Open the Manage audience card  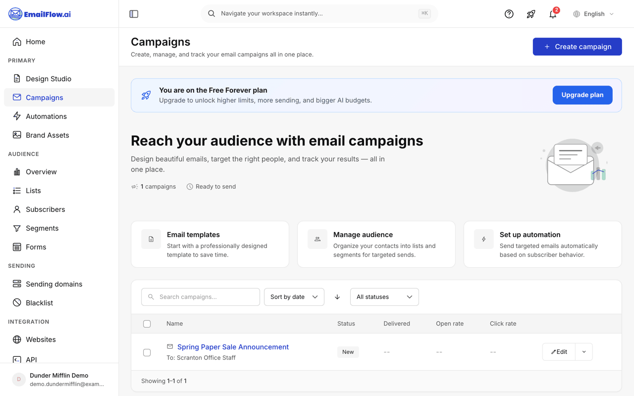[376, 245]
